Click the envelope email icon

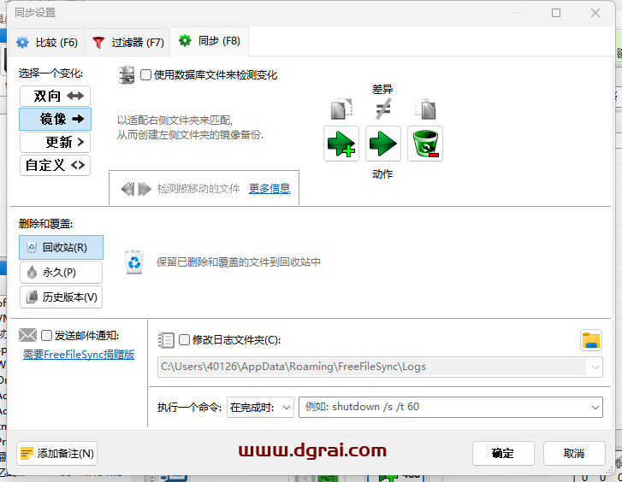(x=27, y=335)
